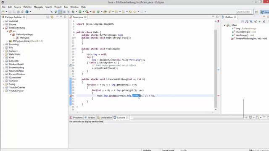Screen dimensions: 269x151
Task: Open the Source menu
Action: pos(18,7)
